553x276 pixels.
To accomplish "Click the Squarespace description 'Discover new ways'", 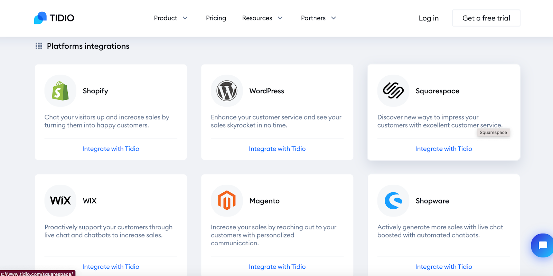I will click(440, 121).
